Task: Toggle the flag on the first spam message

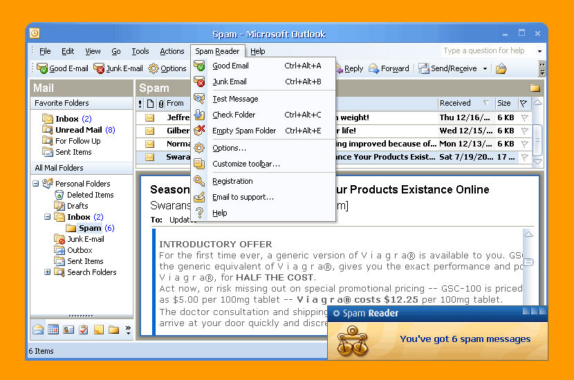Action: tap(524, 117)
